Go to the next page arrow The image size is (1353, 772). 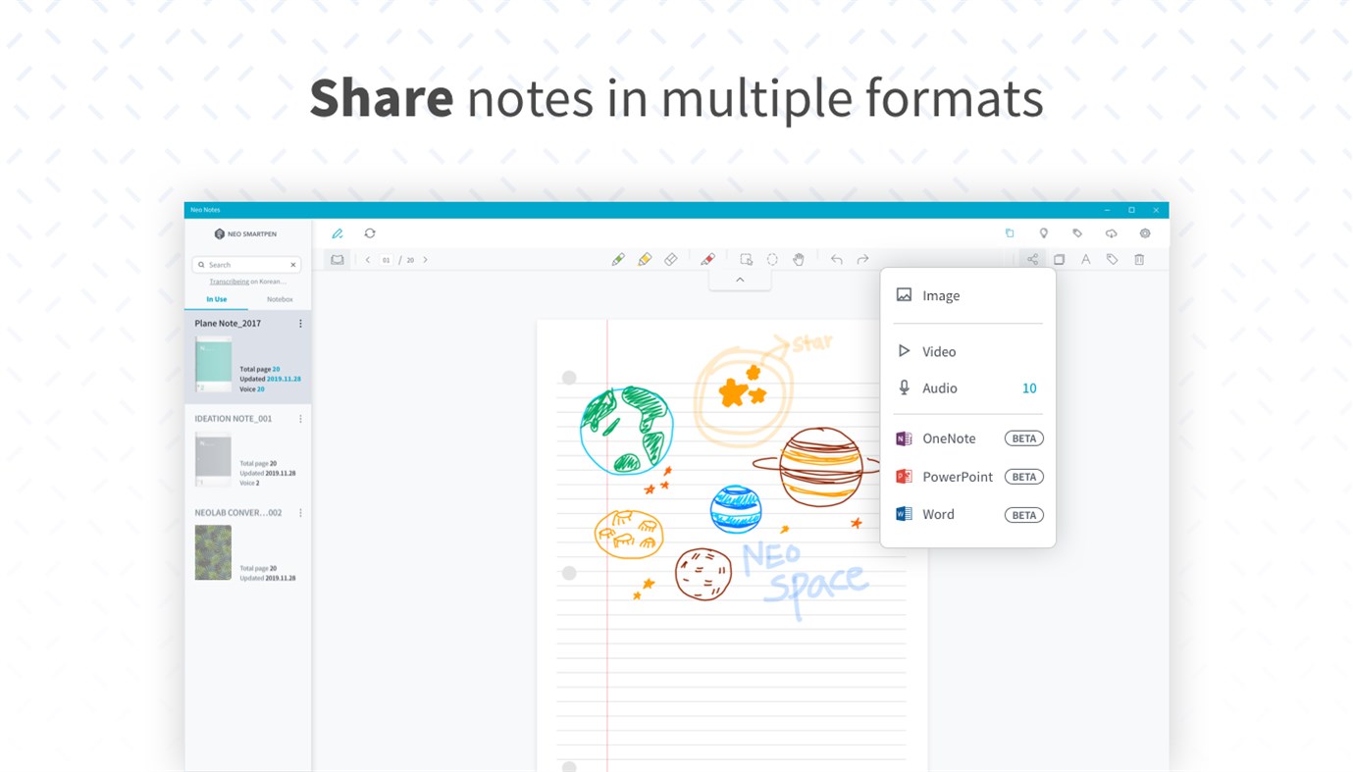[425, 258]
